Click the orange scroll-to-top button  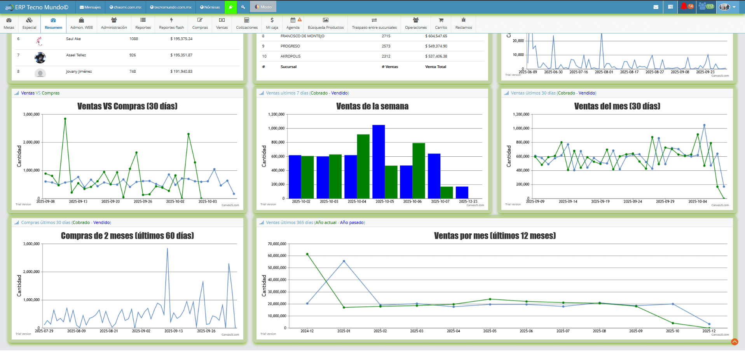(x=735, y=342)
